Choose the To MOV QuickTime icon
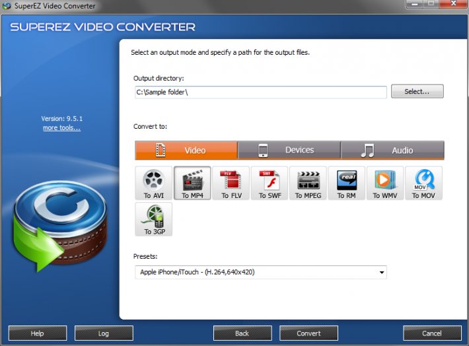 [x=423, y=183]
